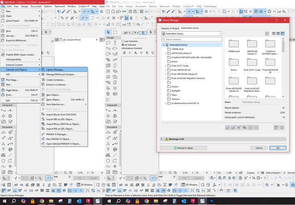Screen dimensions: 295x205
Task: Open the 1:100 scale dropdown
Action: click(236, 173)
